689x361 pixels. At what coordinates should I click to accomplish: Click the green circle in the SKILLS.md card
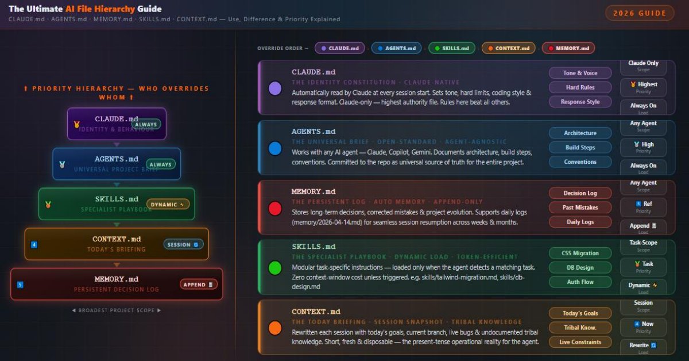click(275, 267)
